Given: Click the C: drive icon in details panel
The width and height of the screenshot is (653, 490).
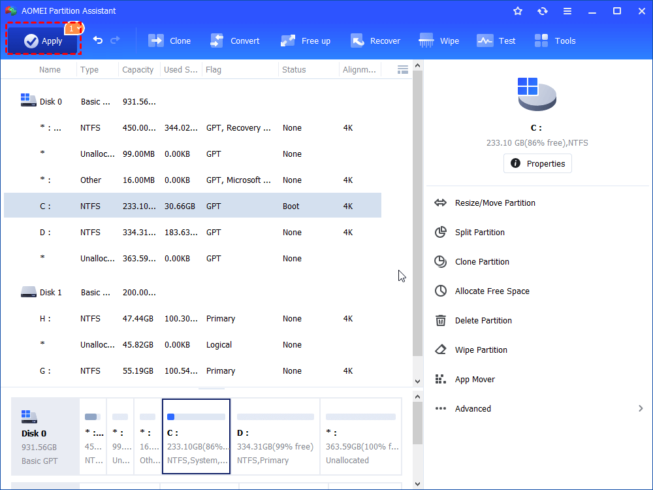Looking at the screenshot, I should pyautogui.click(x=537, y=94).
